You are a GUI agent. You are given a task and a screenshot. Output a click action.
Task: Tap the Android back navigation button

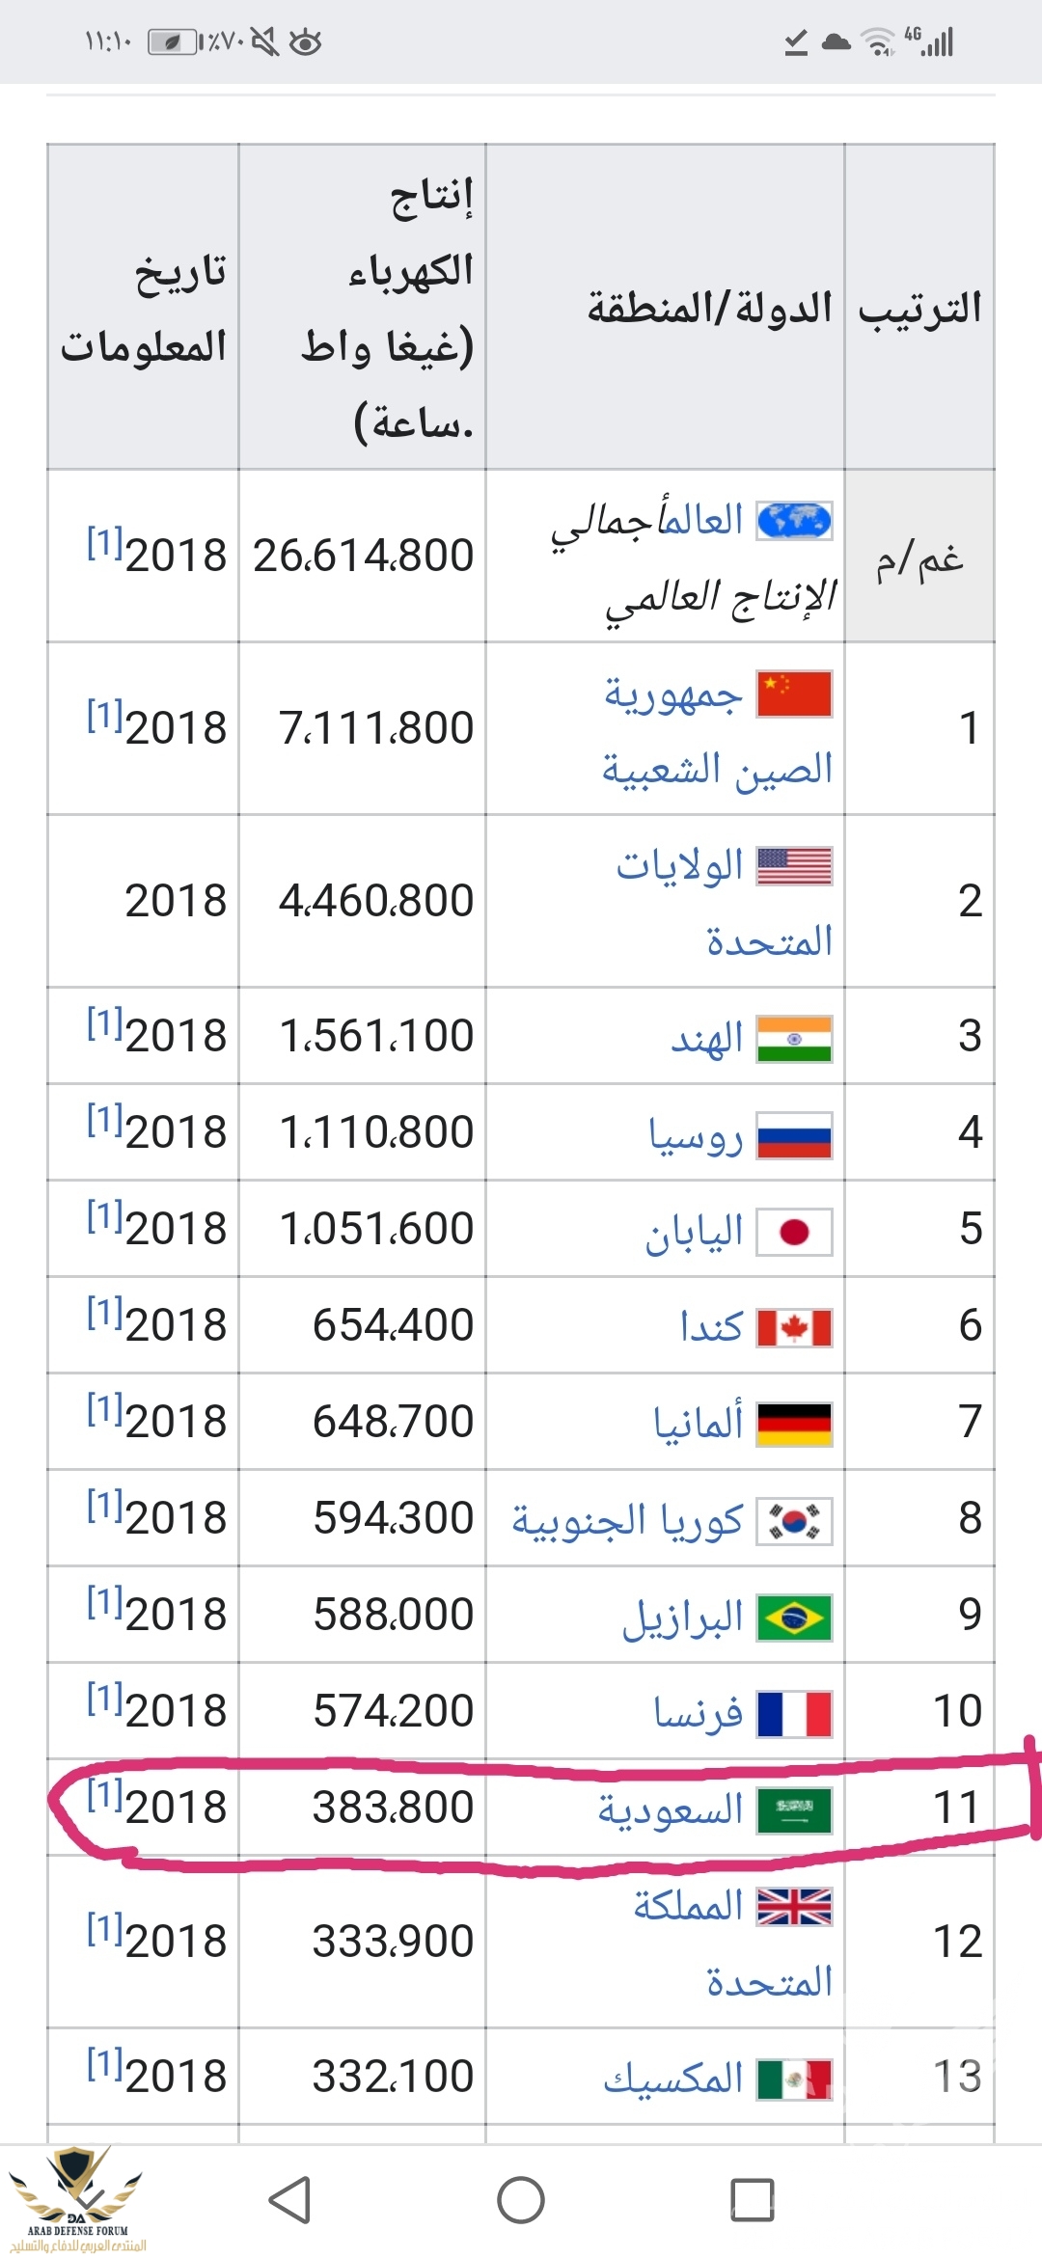point(289,2200)
